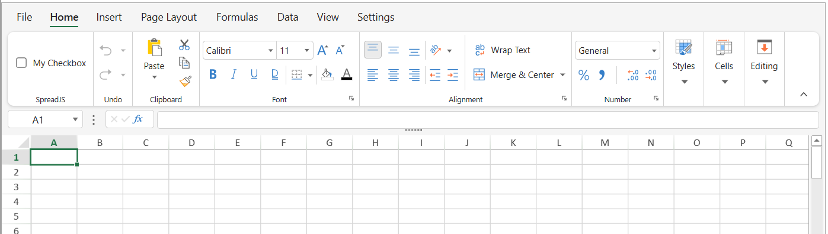Switch to the Insert tab
Image resolution: width=828 pixels, height=234 pixels.
pos(109,17)
